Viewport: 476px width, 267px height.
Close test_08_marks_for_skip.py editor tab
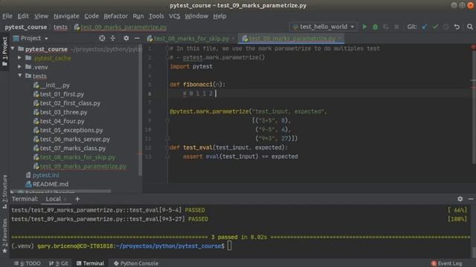click(233, 39)
